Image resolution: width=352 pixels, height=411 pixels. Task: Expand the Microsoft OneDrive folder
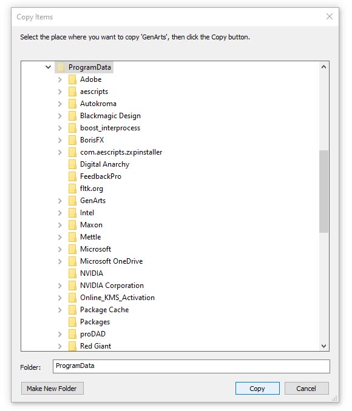pos(60,261)
